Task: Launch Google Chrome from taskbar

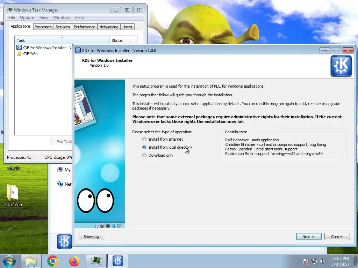Action: point(52,261)
